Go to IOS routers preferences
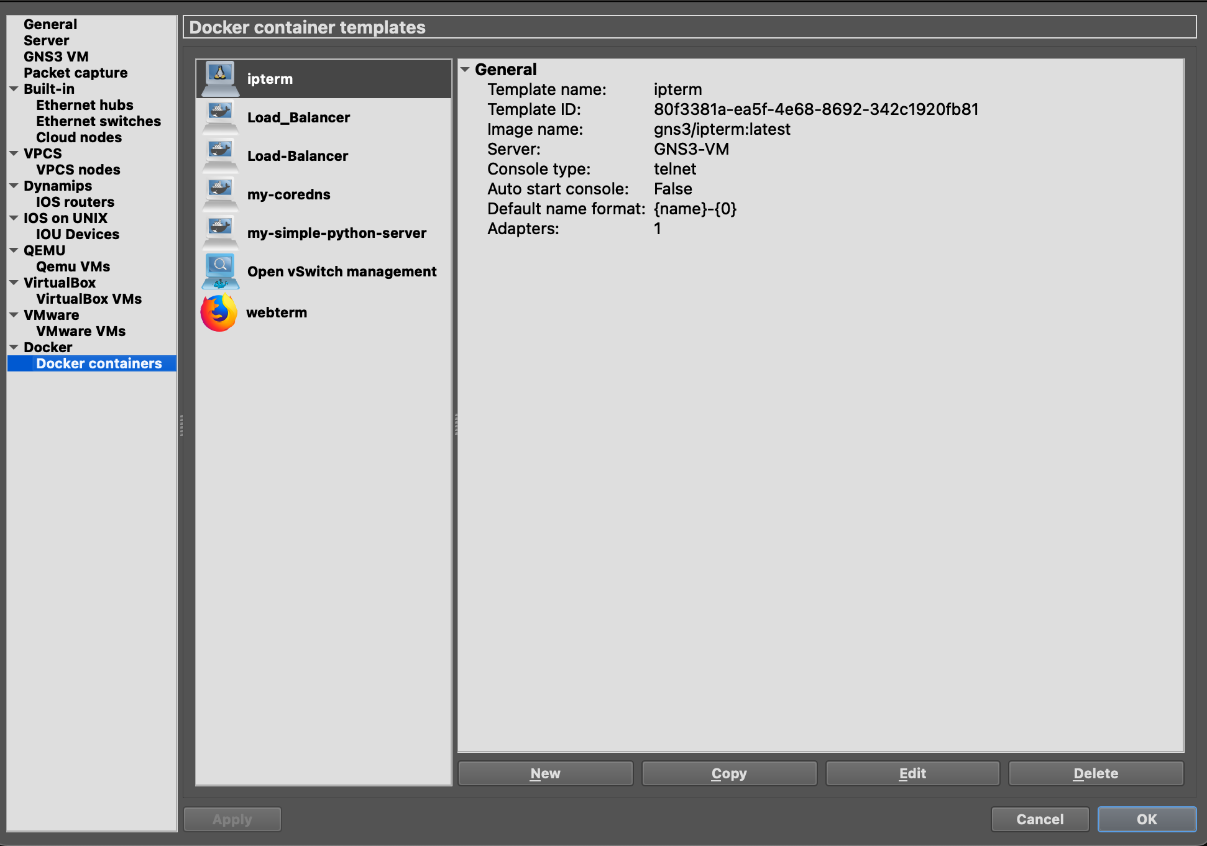This screenshot has height=846, width=1207. (x=75, y=202)
